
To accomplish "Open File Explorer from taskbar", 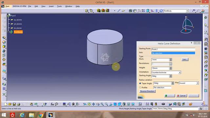I will coord(31,115).
